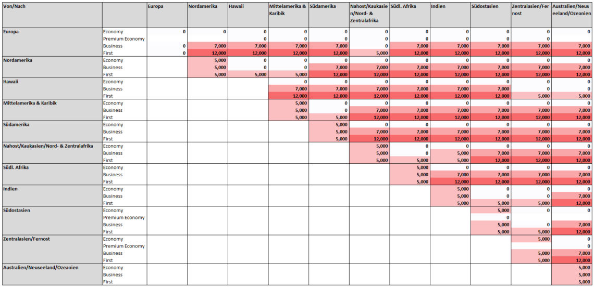Click the 5,000 cell in Europa First row

369,53
